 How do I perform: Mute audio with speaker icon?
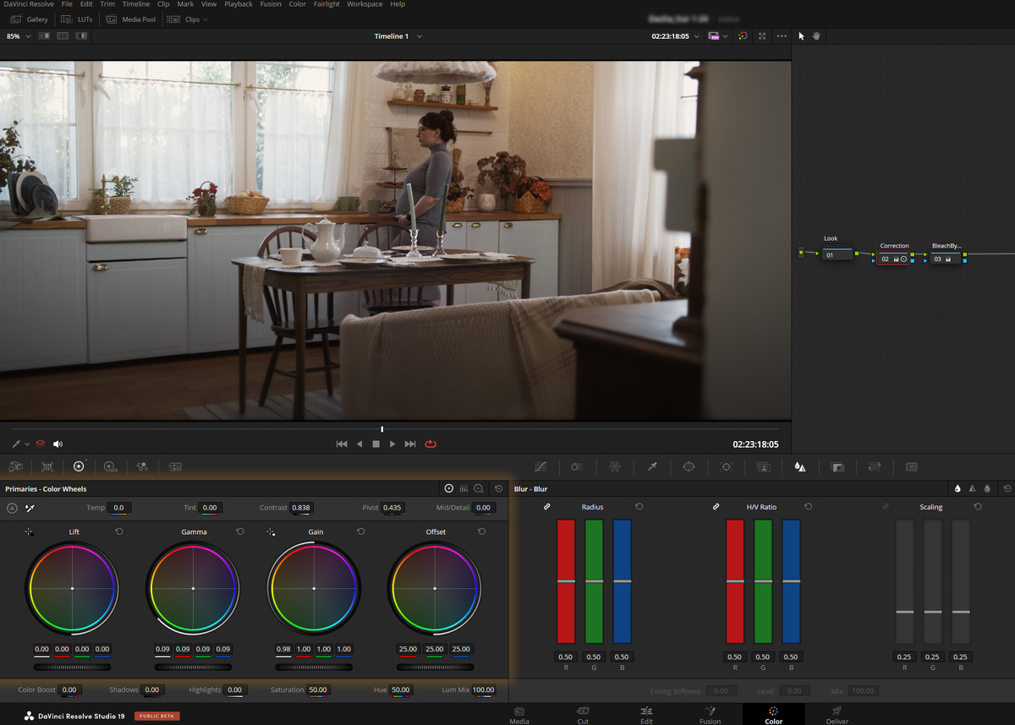click(58, 444)
